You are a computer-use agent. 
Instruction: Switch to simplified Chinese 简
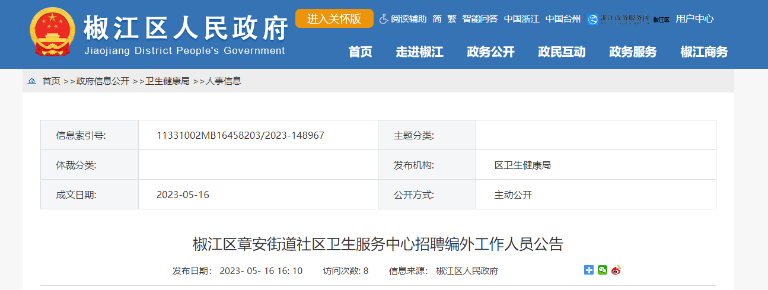pyautogui.click(x=437, y=19)
